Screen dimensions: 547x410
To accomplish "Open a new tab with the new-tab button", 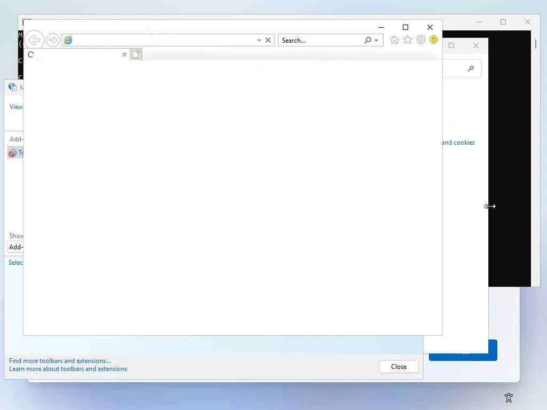I will point(136,54).
